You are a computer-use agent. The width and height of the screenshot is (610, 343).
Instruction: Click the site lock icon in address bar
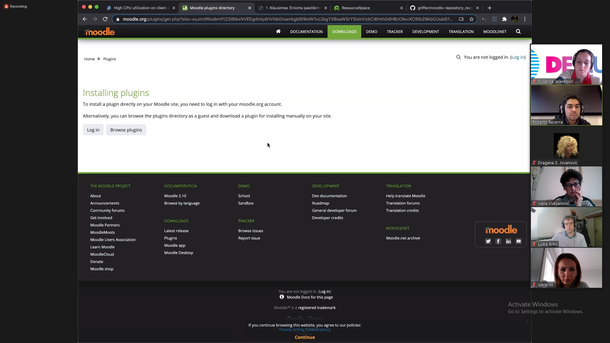pos(118,19)
